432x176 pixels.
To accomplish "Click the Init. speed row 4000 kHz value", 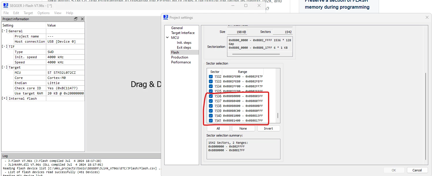I will [65, 57].
